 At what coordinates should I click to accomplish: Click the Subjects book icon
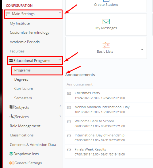[12, 107]
